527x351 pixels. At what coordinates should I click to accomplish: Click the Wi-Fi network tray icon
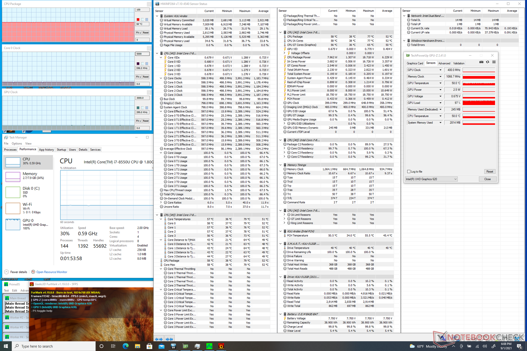[x=477, y=346]
